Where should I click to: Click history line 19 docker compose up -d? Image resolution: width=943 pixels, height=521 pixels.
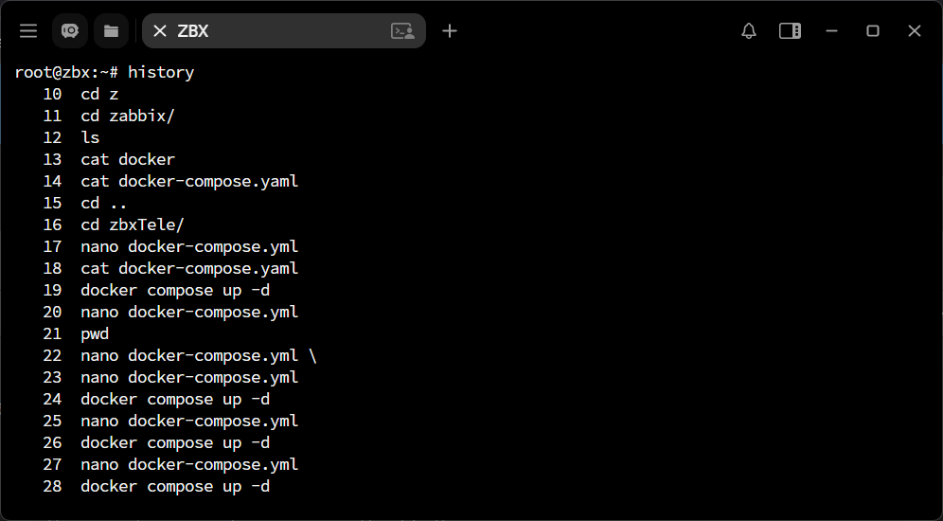pos(175,291)
